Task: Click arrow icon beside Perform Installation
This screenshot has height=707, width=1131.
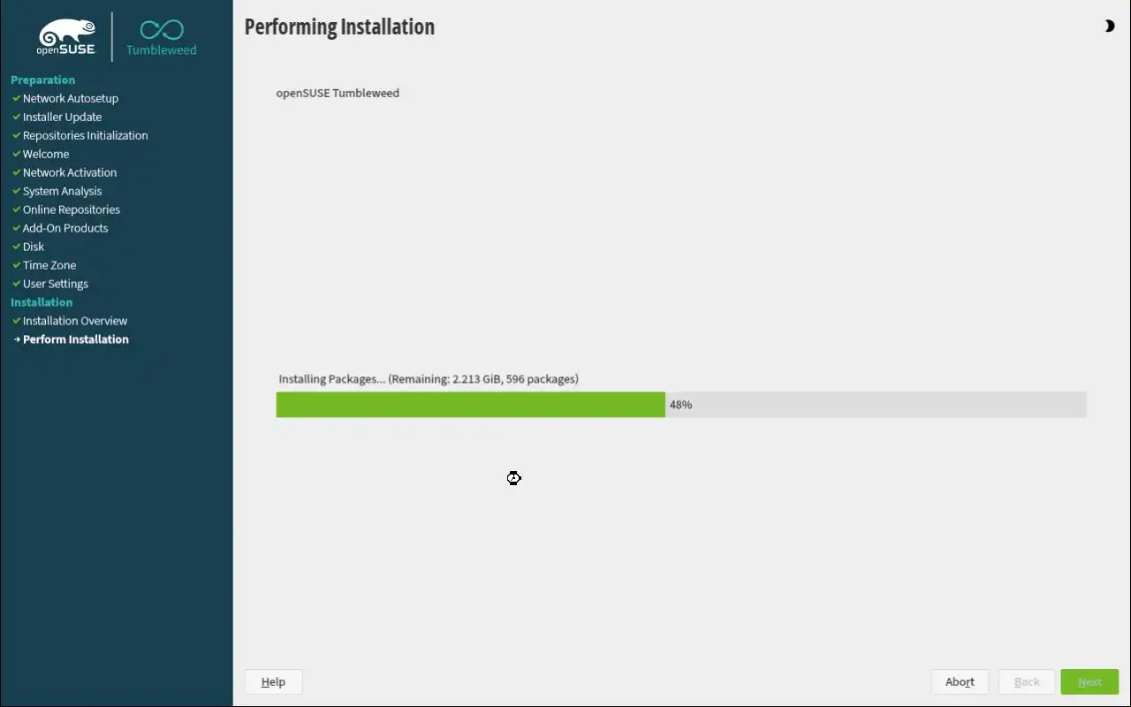Action: point(16,339)
